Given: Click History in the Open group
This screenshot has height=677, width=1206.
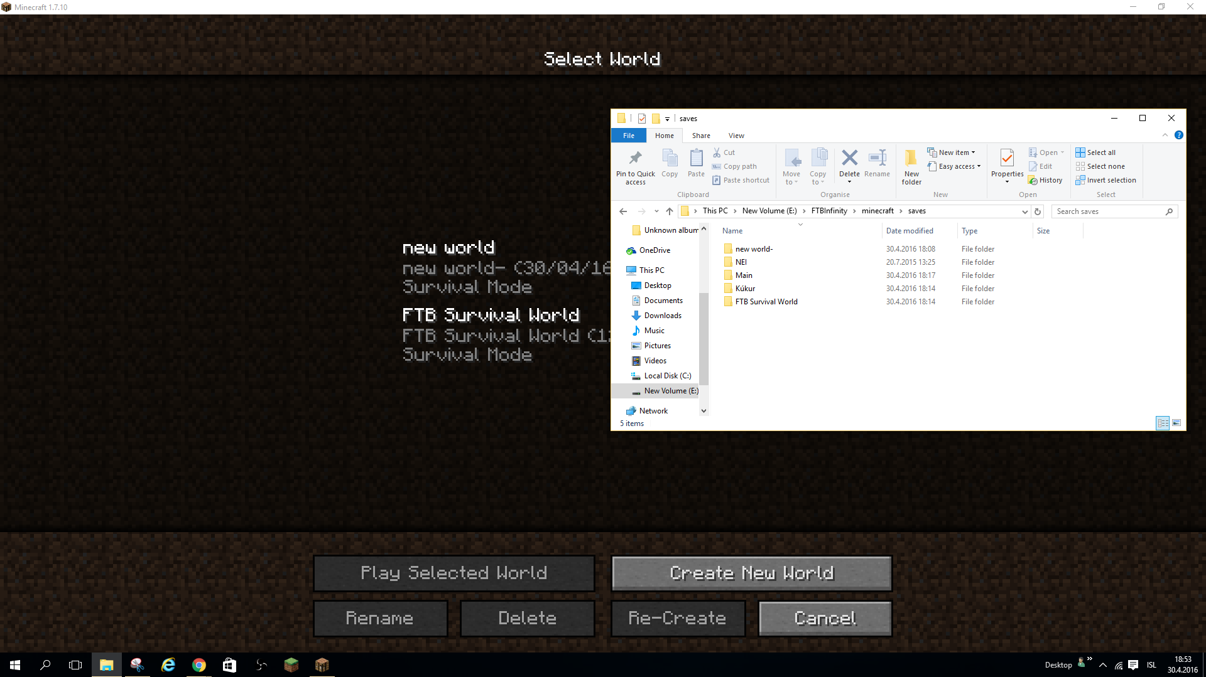Looking at the screenshot, I should 1045,180.
